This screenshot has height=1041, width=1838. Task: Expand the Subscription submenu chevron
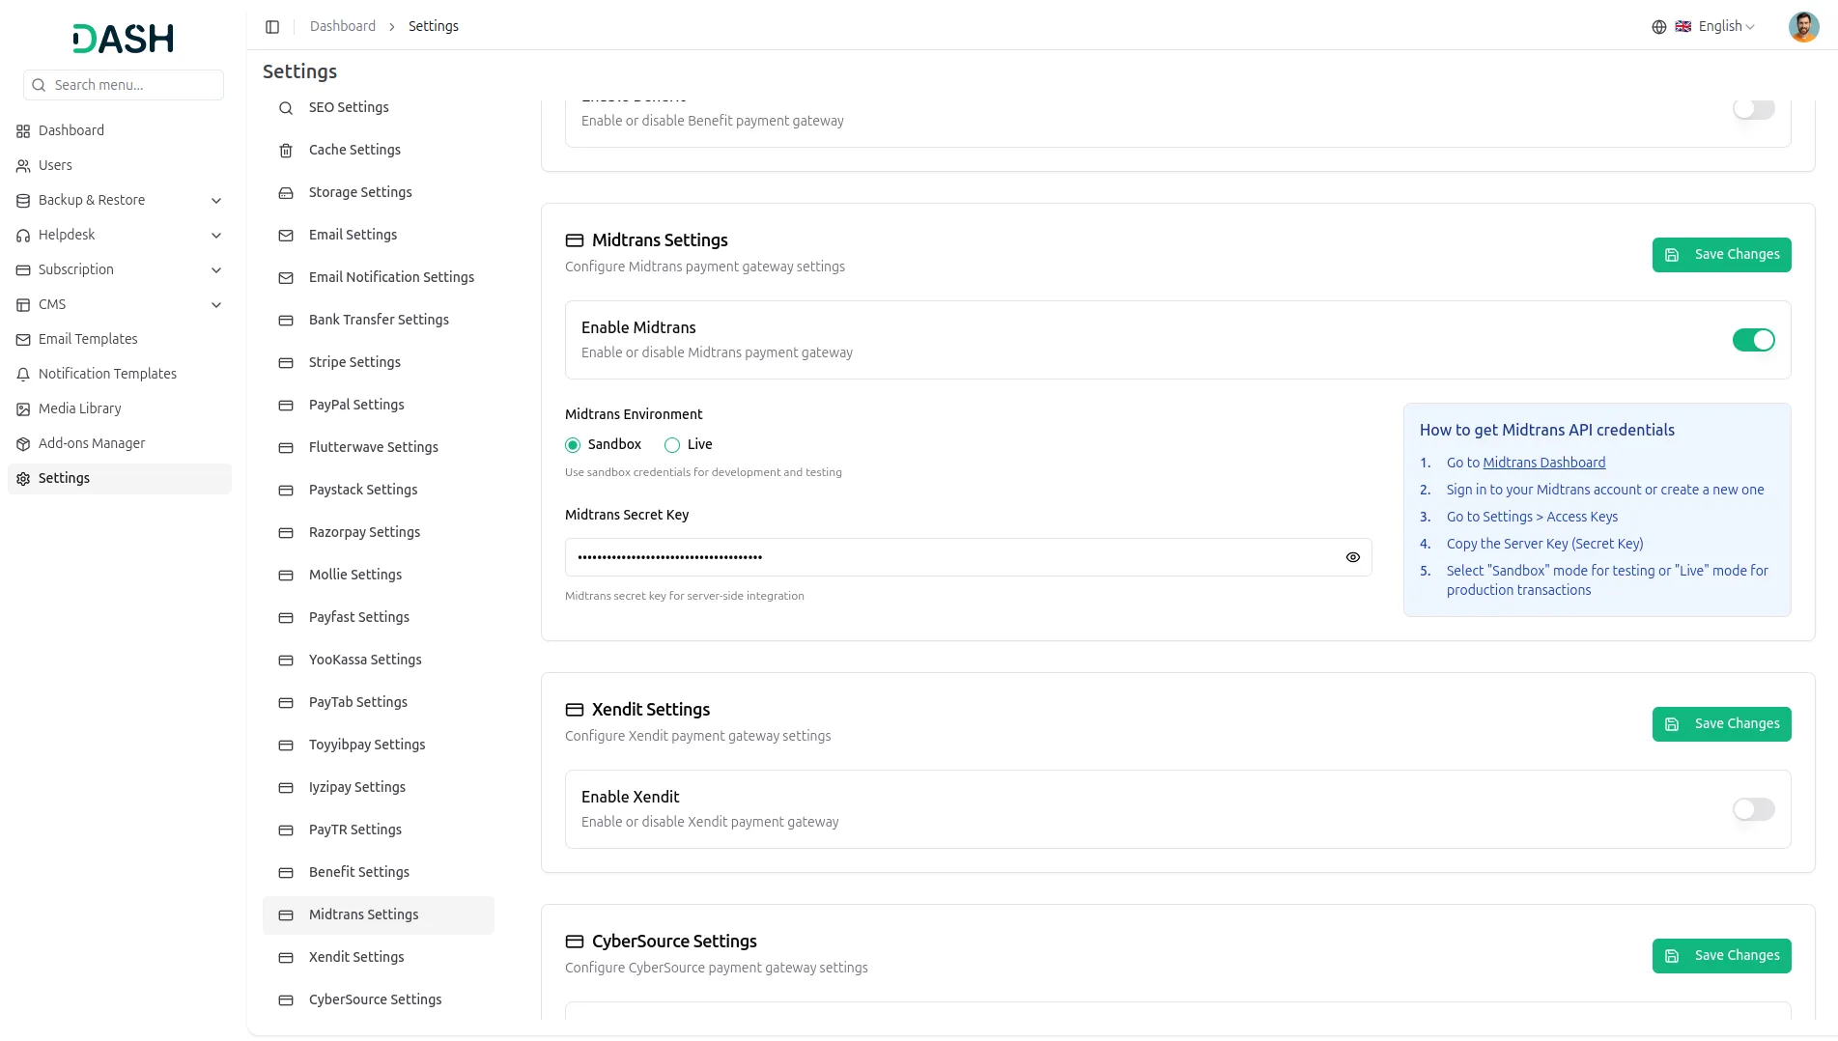click(216, 270)
